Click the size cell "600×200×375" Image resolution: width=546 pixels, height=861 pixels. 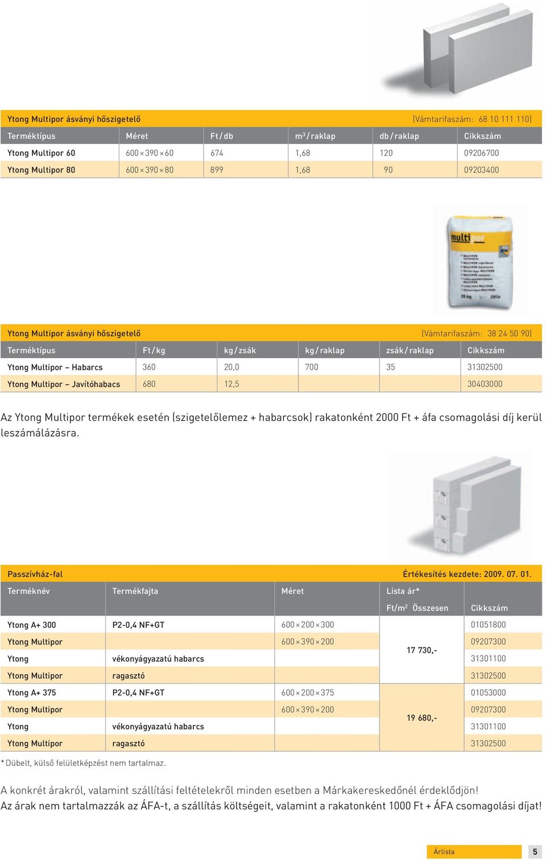pyautogui.click(x=308, y=692)
